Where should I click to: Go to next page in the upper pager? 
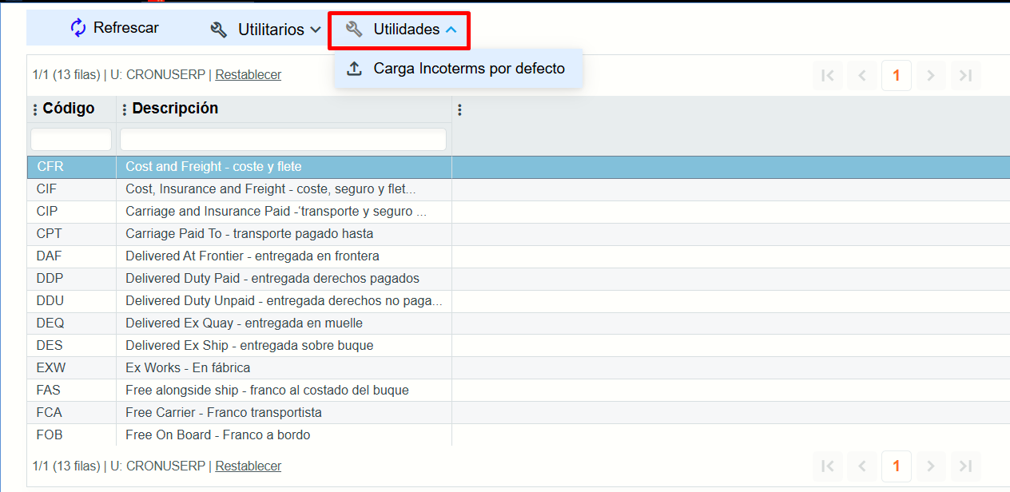(931, 76)
